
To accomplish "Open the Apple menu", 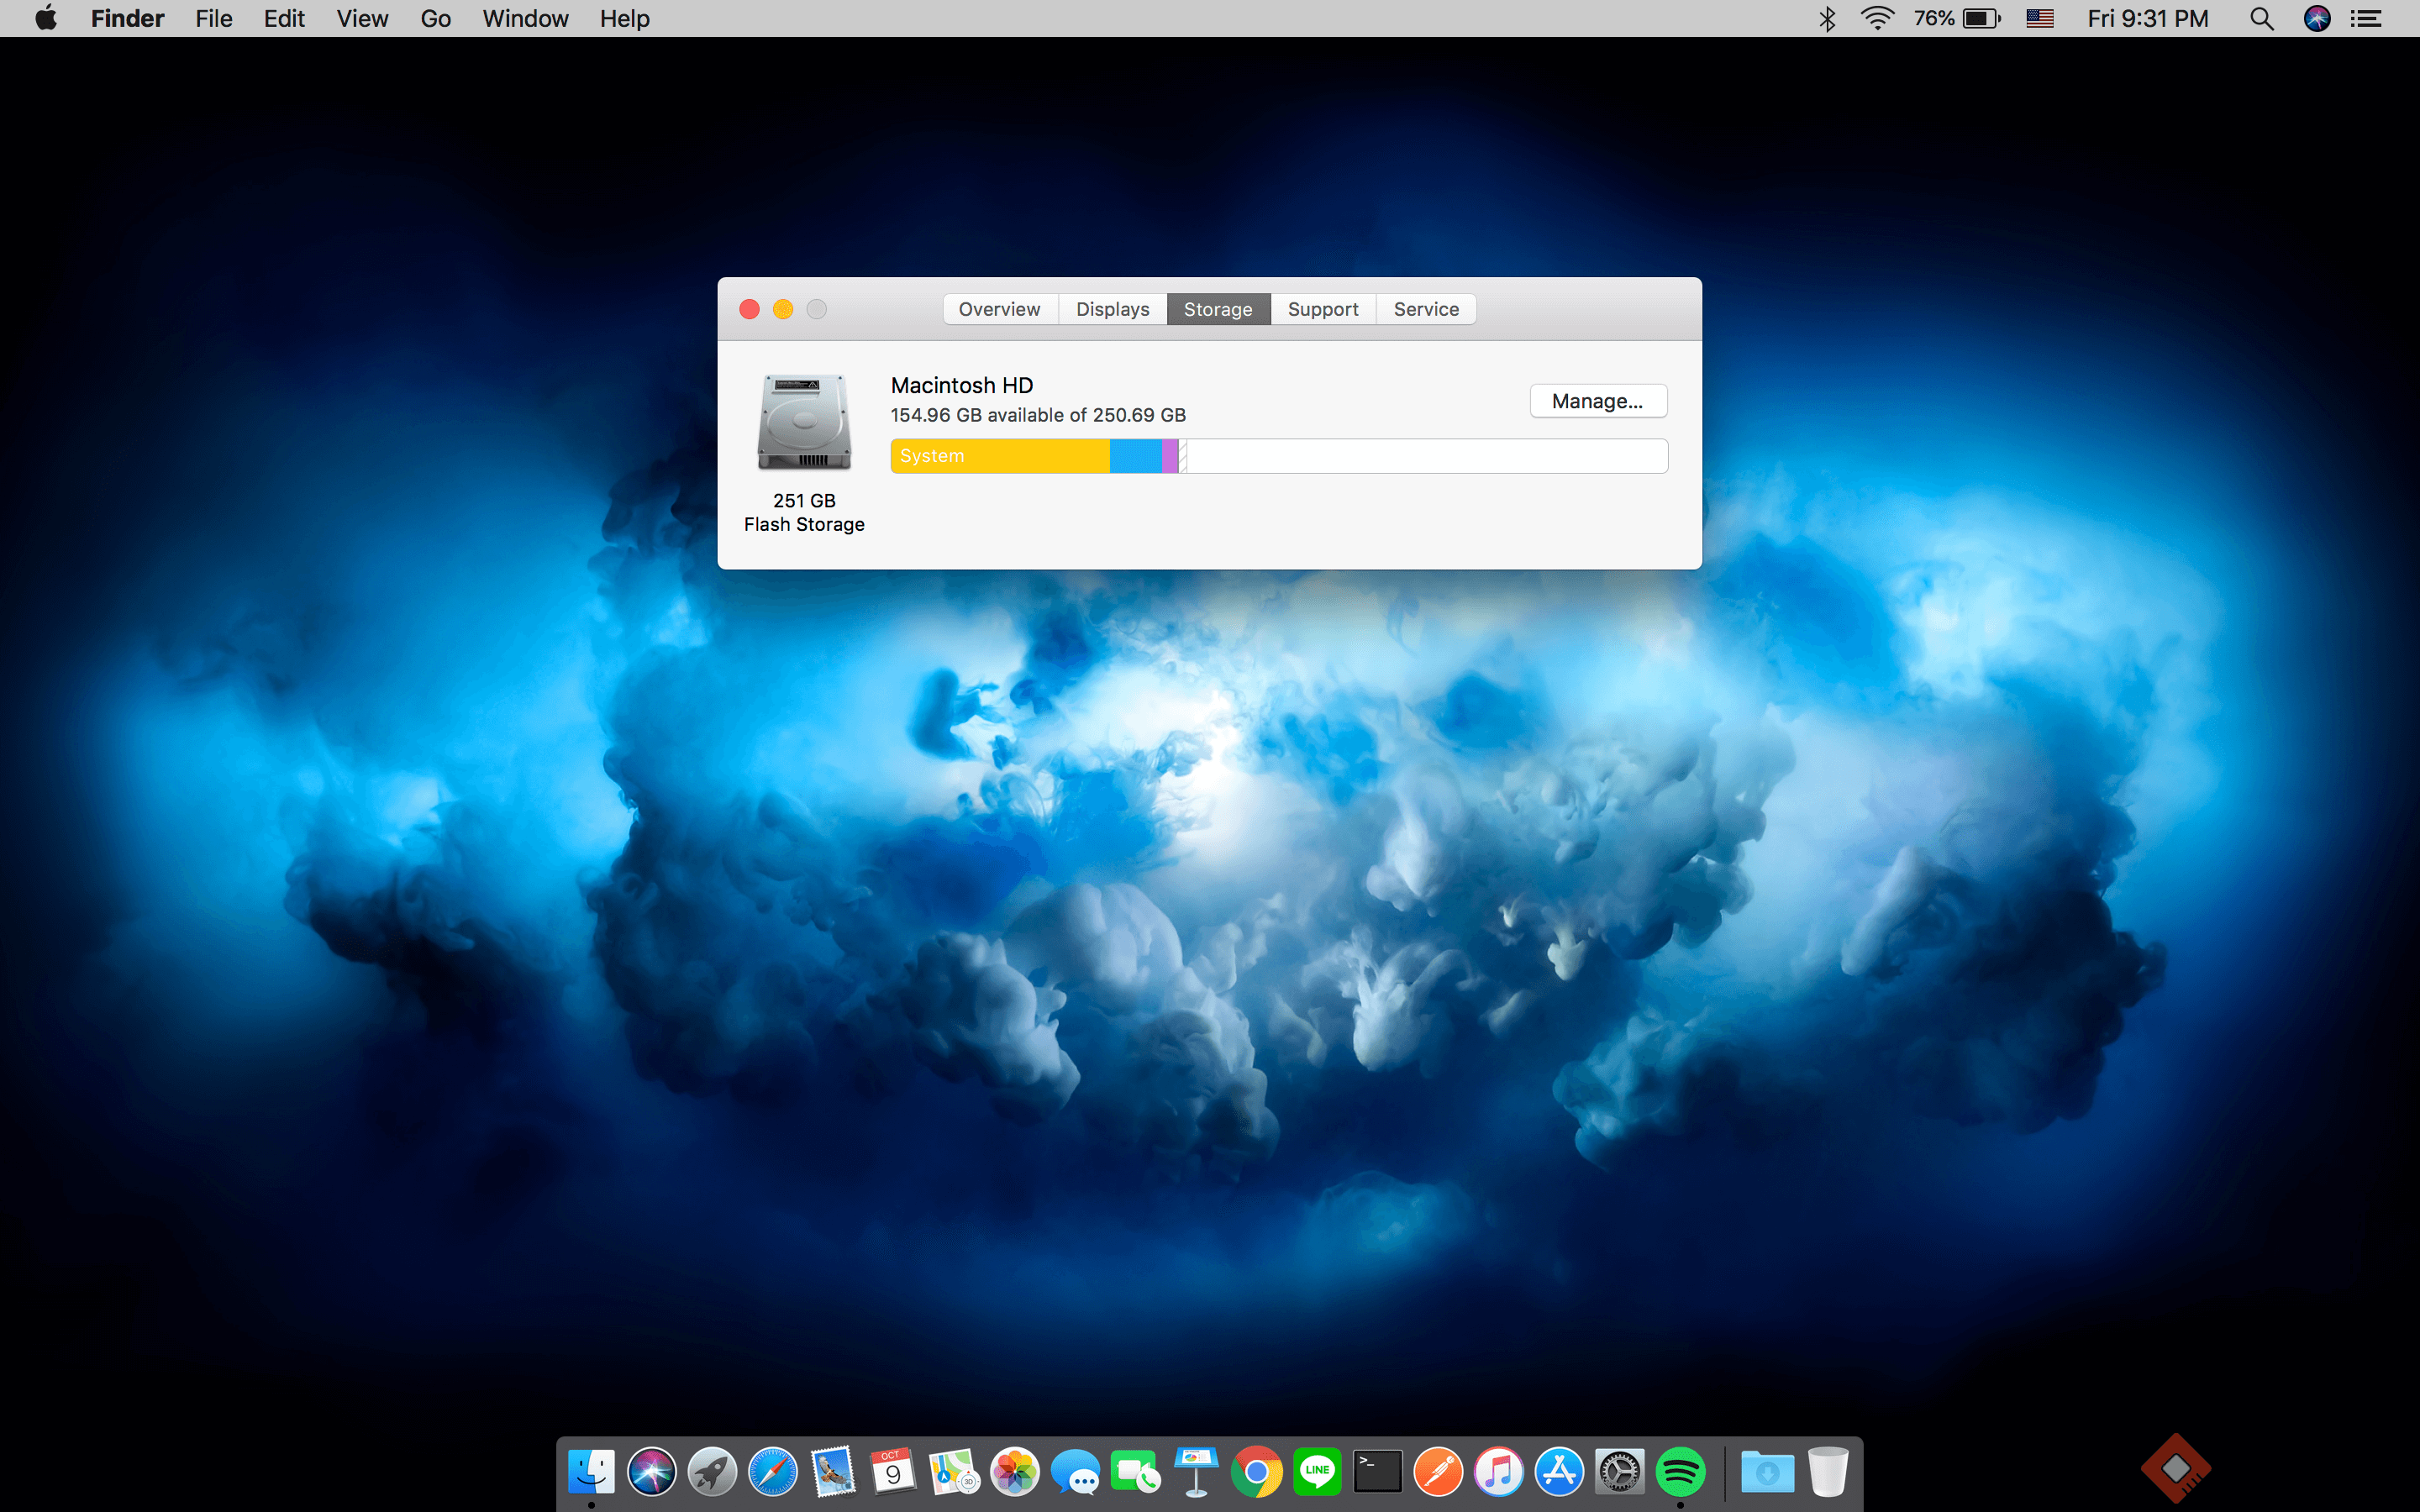I will 46,19.
